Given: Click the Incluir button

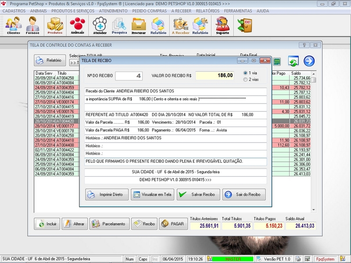Looking at the screenshot, I should 47,224.
